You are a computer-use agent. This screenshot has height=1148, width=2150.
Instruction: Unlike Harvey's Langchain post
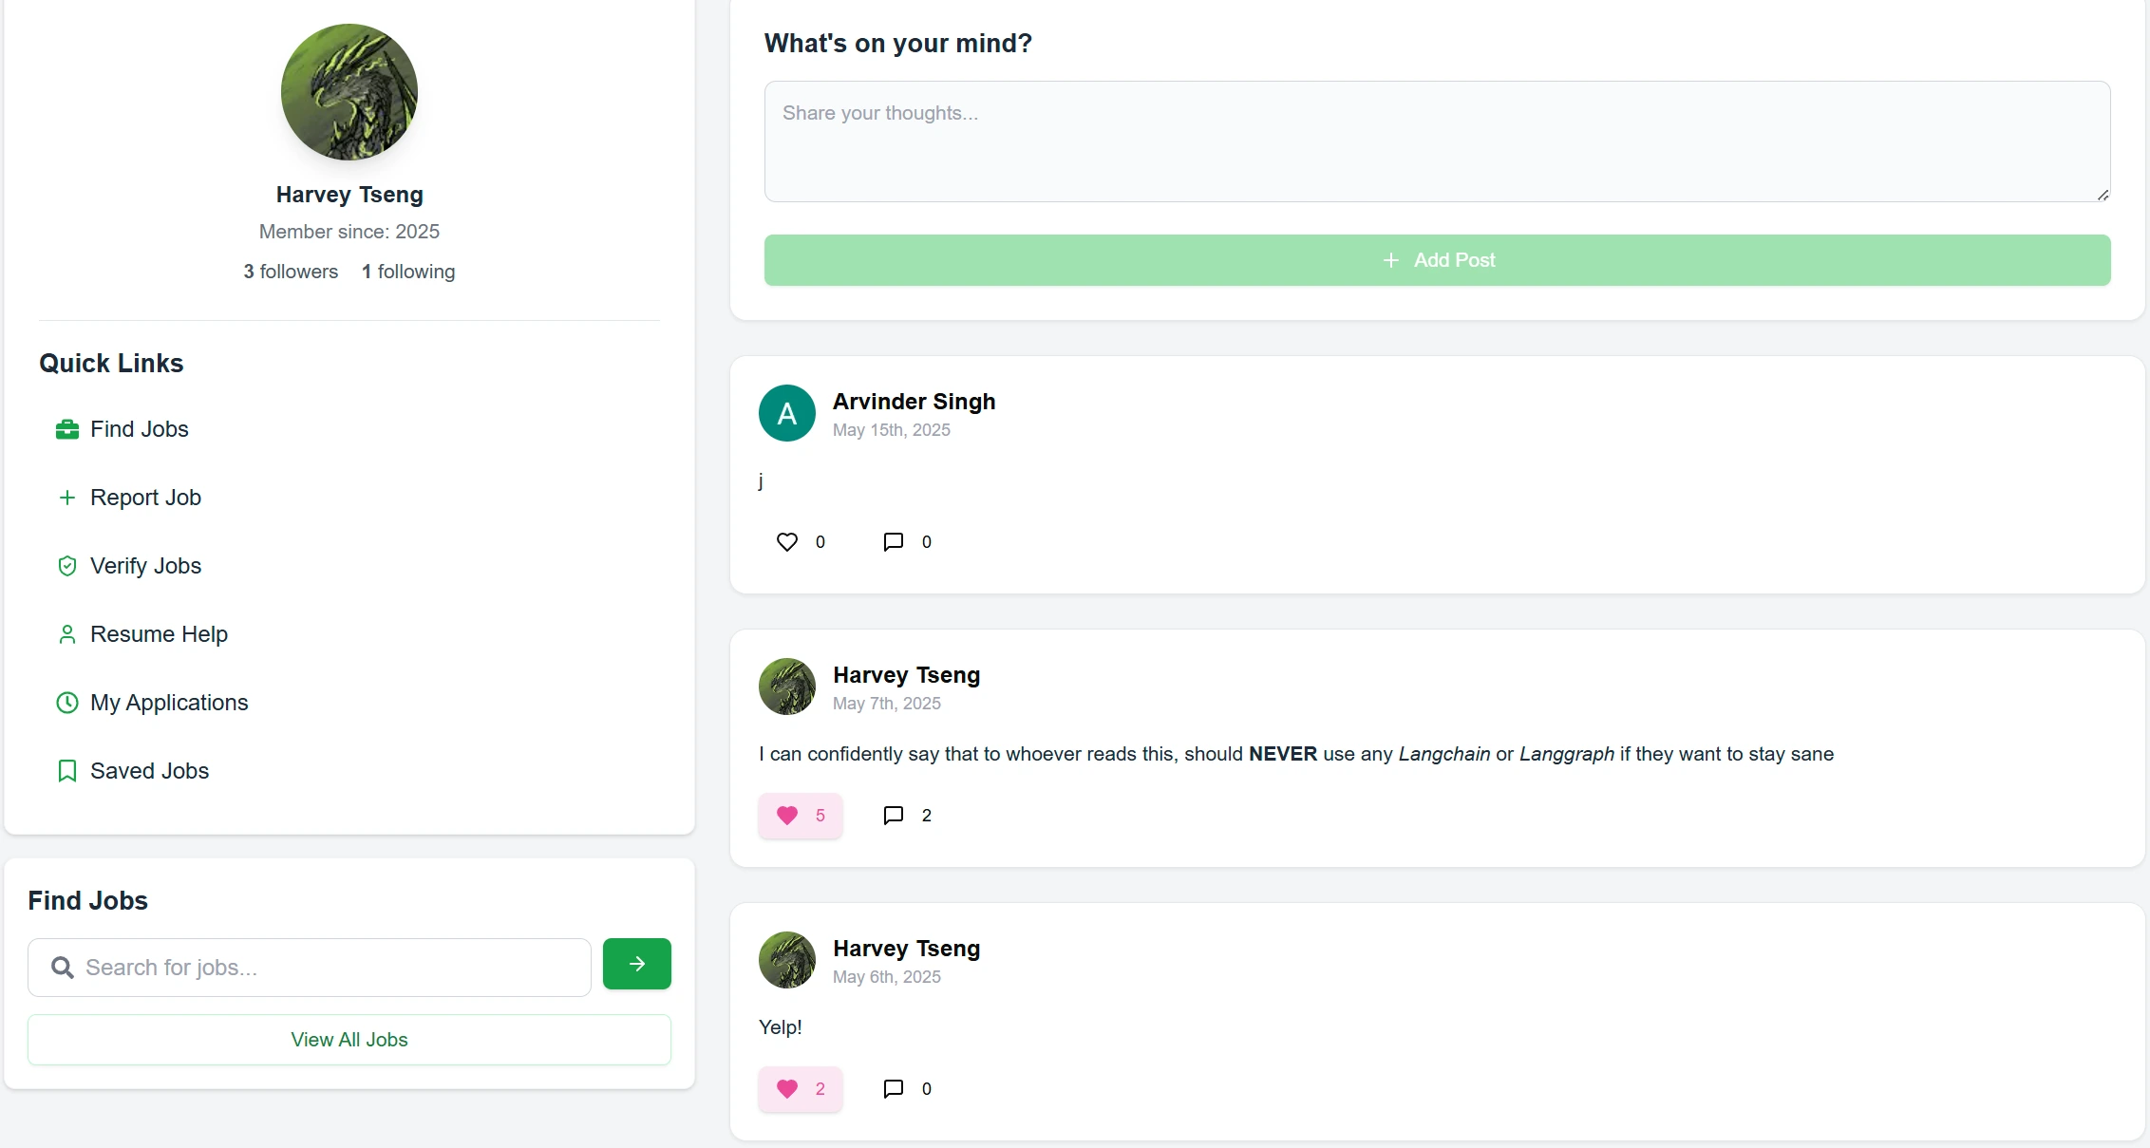coord(800,815)
